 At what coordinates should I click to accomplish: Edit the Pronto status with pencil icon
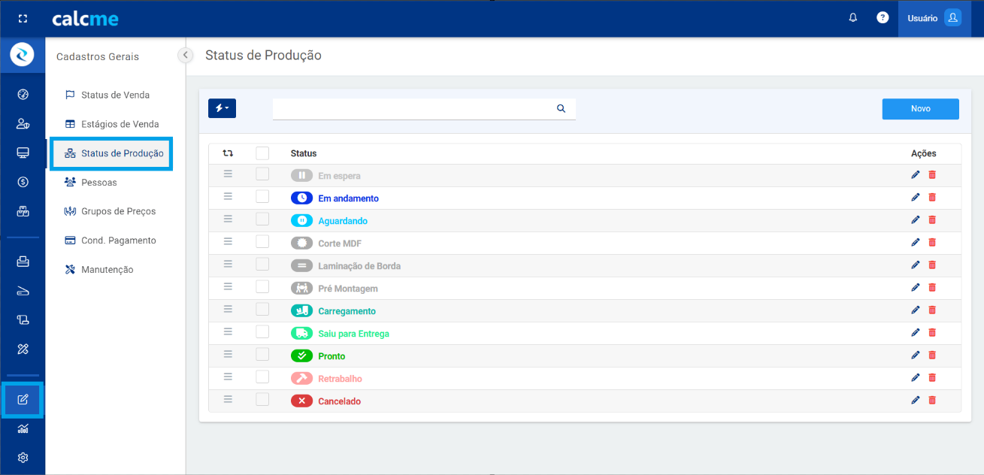[915, 355]
